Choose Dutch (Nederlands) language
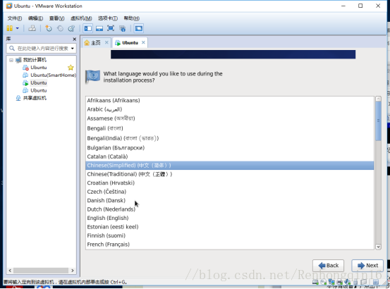The height and width of the screenshot is (289, 390). coord(230,209)
